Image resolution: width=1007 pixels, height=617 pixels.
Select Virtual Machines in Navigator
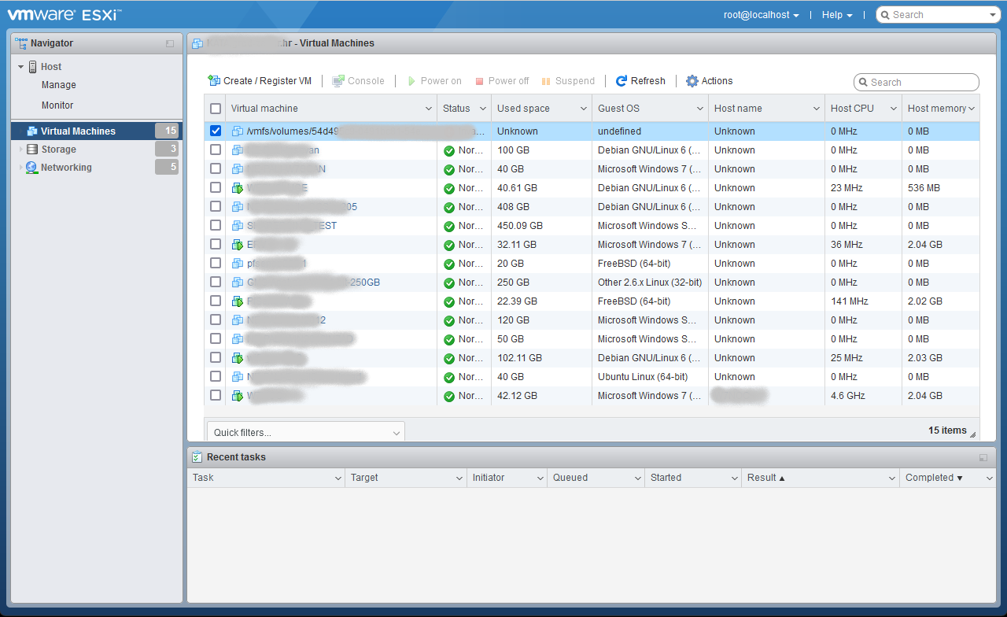[78, 131]
